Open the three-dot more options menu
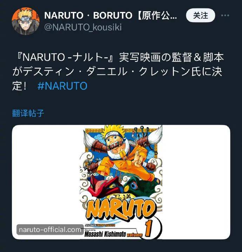This screenshot has height=252, width=242. coord(225,15)
